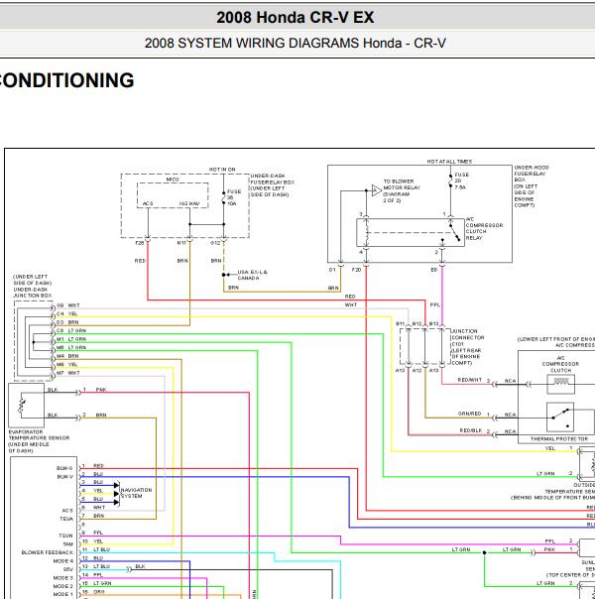This screenshot has width=595, height=599.
Task: Click the 'USA: EX-L & CANADA' note
Action: coord(252,275)
